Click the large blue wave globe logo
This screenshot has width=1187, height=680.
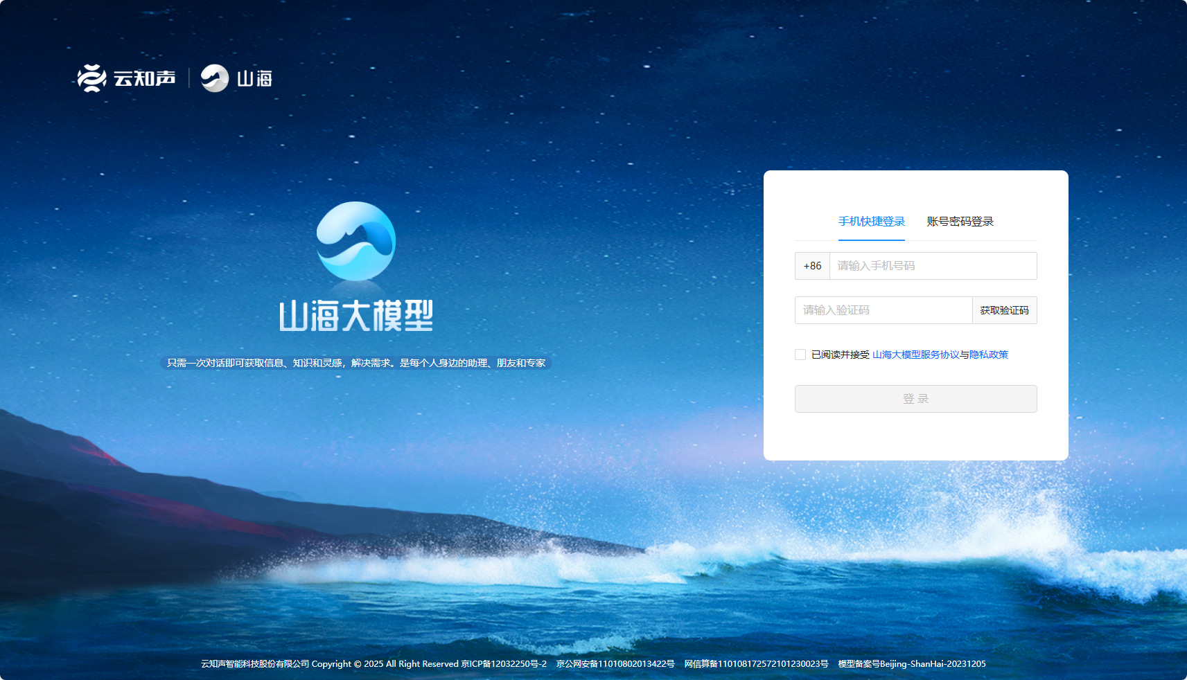click(355, 241)
